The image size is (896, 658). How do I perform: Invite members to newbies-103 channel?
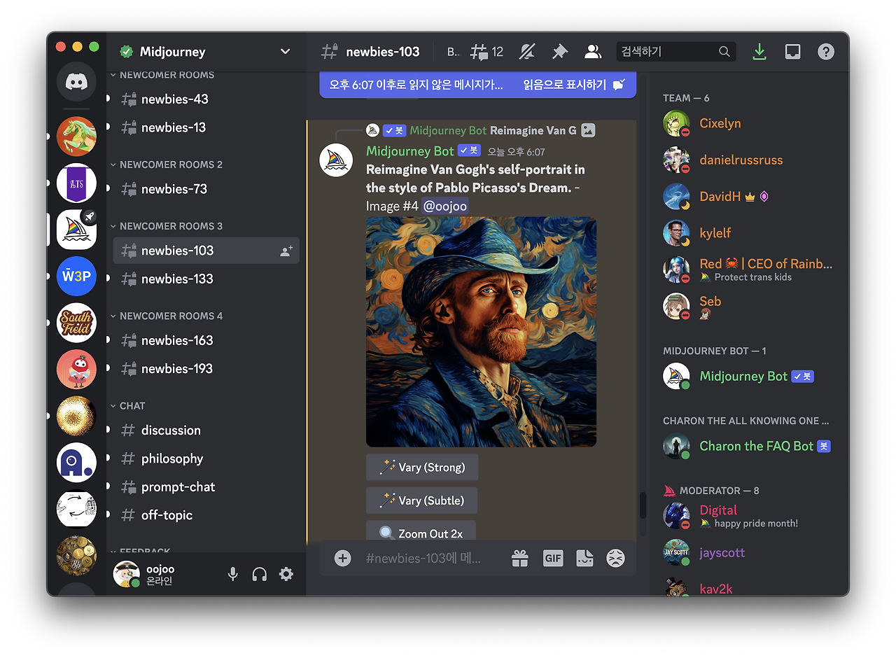(x=286, y=251)
